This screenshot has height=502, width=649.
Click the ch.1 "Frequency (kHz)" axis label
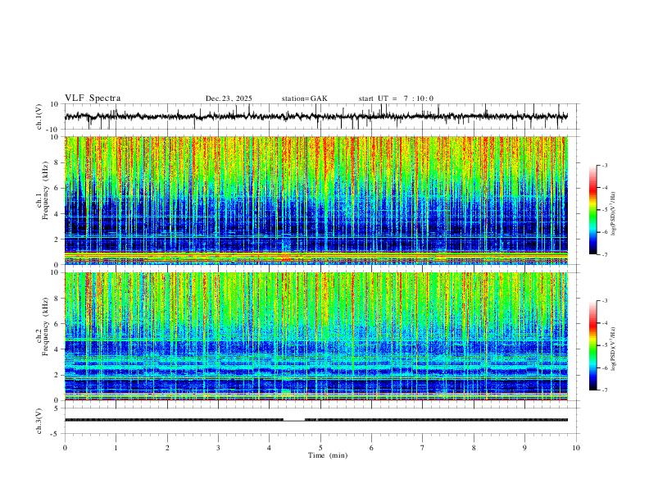[x=45, y=190]
